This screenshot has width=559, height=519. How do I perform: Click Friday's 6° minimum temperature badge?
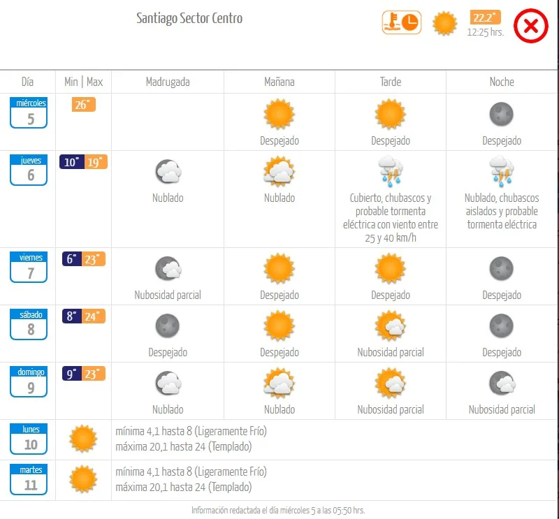(x=72, y=258)
